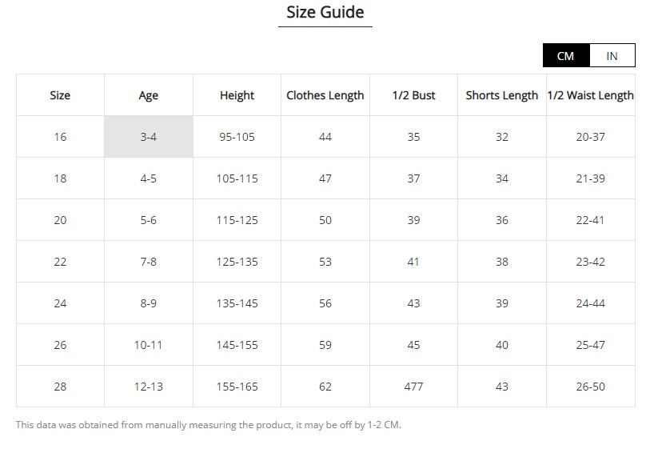Click the Size Guide heading
Screen dimensions: 646x453
[325, 12]
